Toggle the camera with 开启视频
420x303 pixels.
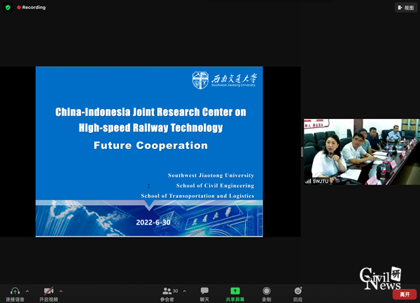click(x=48, y=291)
